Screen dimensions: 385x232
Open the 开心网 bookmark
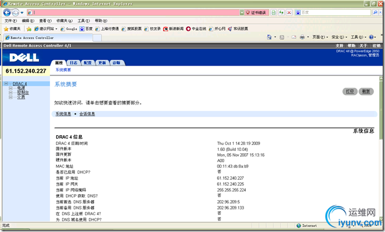217,29
